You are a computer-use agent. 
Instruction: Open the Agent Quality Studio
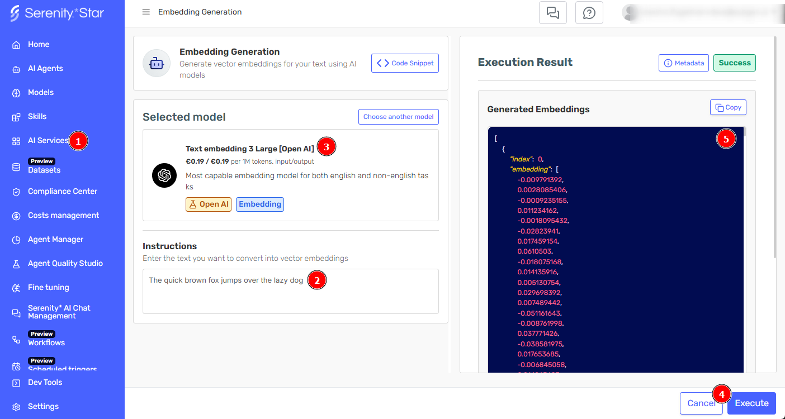(x=66, y=263)
